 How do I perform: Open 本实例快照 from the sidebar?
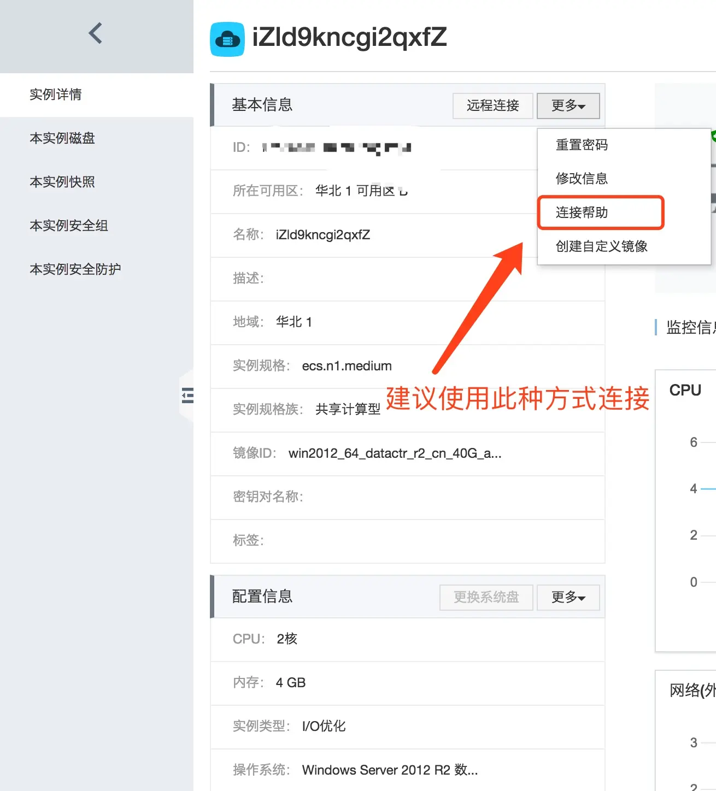62,182
